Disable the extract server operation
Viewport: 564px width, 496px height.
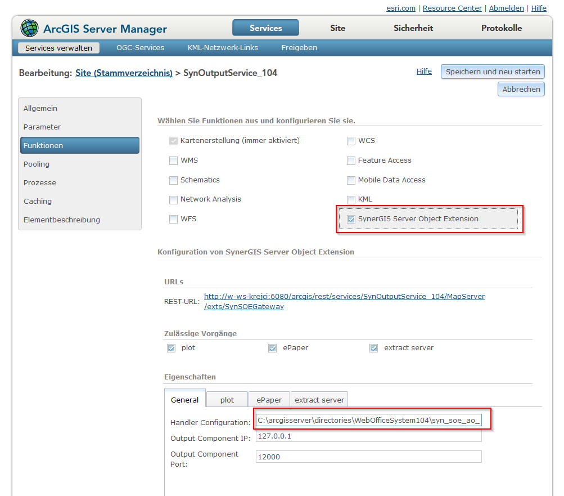click(x=373, y=348)
